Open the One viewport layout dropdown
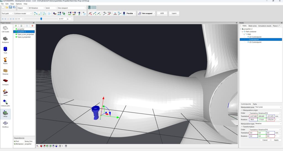This screenshot has height=151, width=283. pyautogui.click(x=72, y=8)
